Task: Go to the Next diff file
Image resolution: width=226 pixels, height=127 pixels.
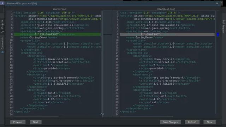Action: pyautogui.click(x=36, y=122)
